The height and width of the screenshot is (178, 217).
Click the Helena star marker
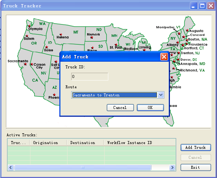(61, 34)
